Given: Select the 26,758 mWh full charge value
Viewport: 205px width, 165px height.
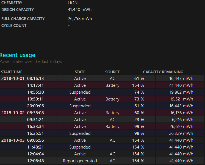Looking at the screenshot, I should (80, 19).
